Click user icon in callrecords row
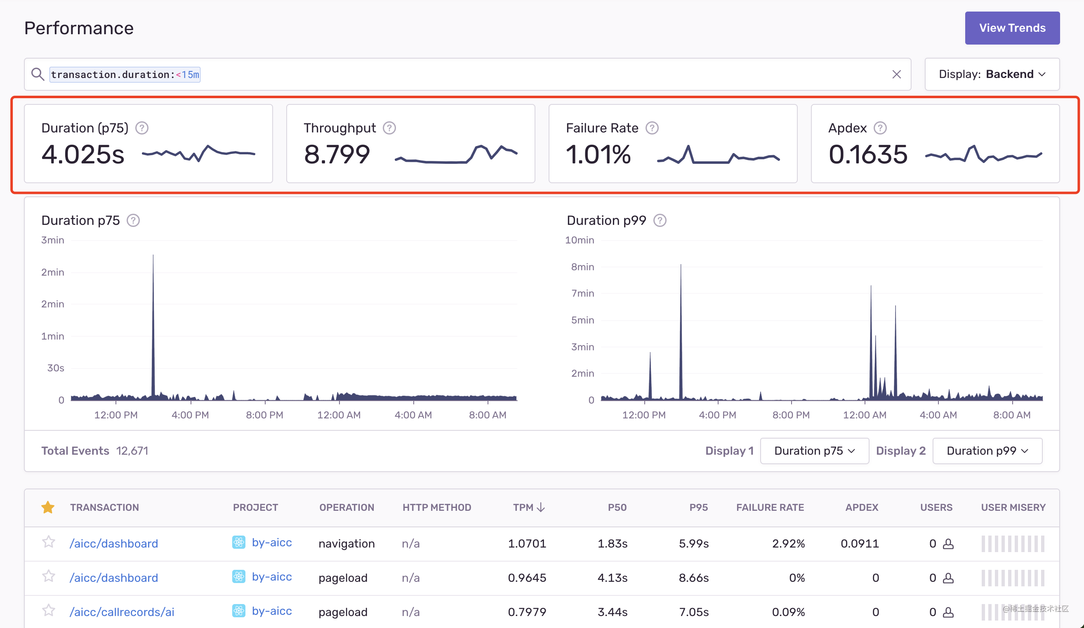The image size is (1084, 628). coord(948,612)
